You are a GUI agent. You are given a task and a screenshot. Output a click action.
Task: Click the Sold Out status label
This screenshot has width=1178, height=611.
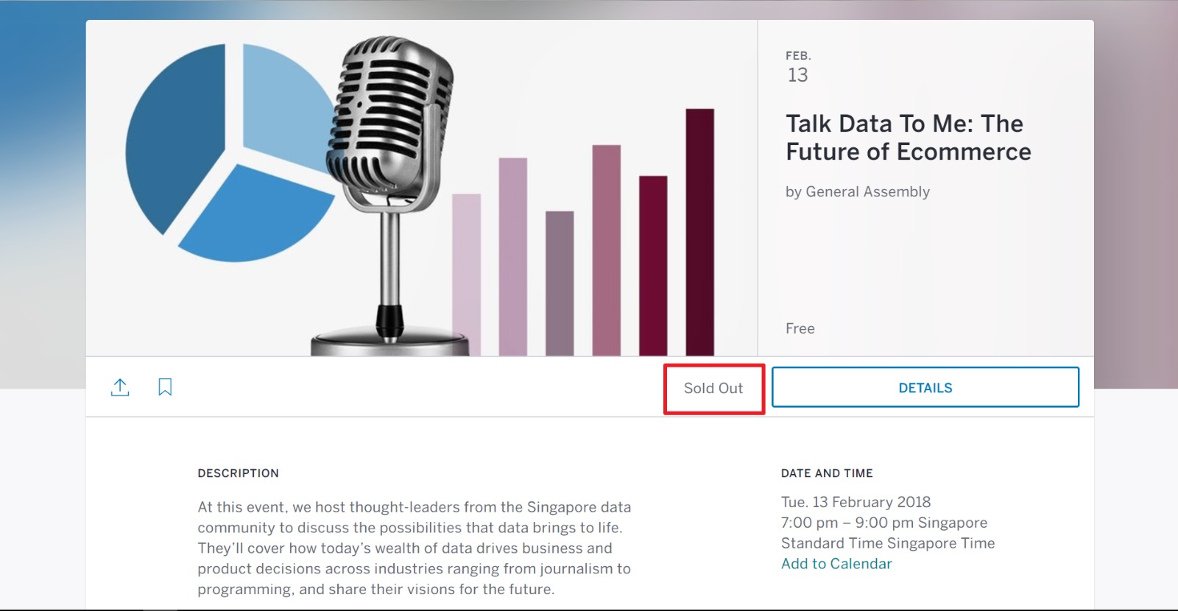[x=713, y=389]
